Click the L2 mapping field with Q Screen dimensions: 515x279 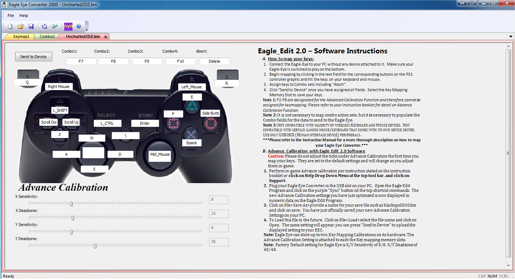coord(27,82)
